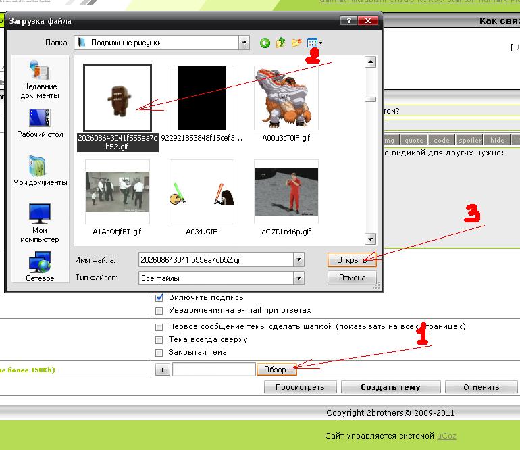Expand the 'Имя файла' dropdown arrow
Screen dimensions: 520x450
[298, 259]
